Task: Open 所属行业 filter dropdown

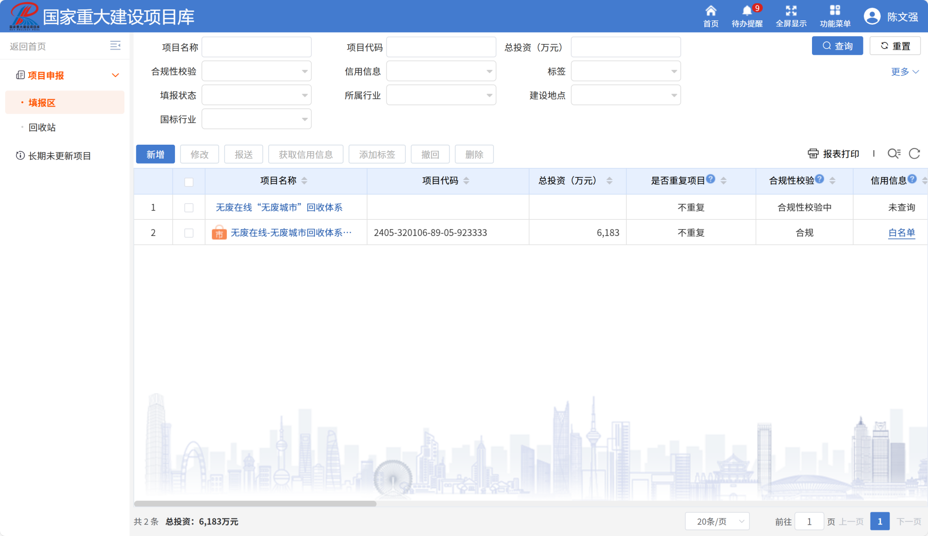Action: 441,95
